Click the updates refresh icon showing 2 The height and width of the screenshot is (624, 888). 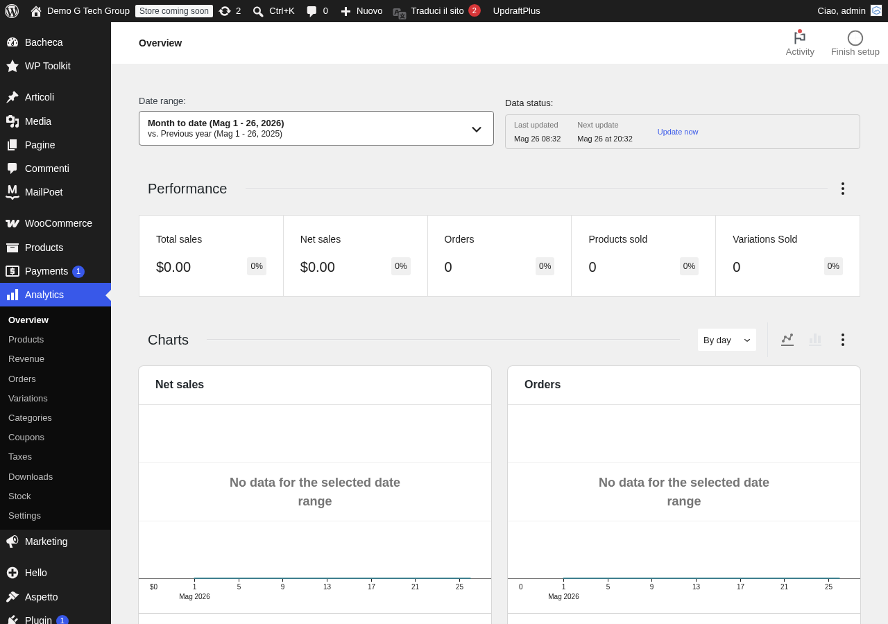coord(225,11)
